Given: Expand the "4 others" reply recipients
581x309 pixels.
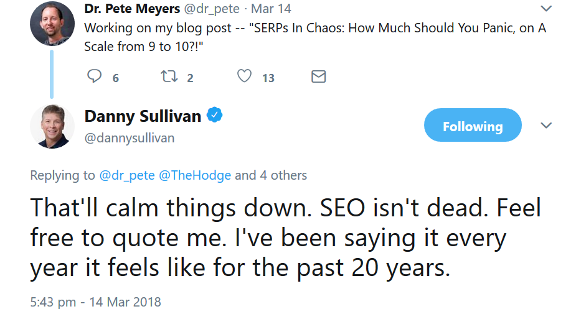Looking at the screenshot, I should (283, 175).
